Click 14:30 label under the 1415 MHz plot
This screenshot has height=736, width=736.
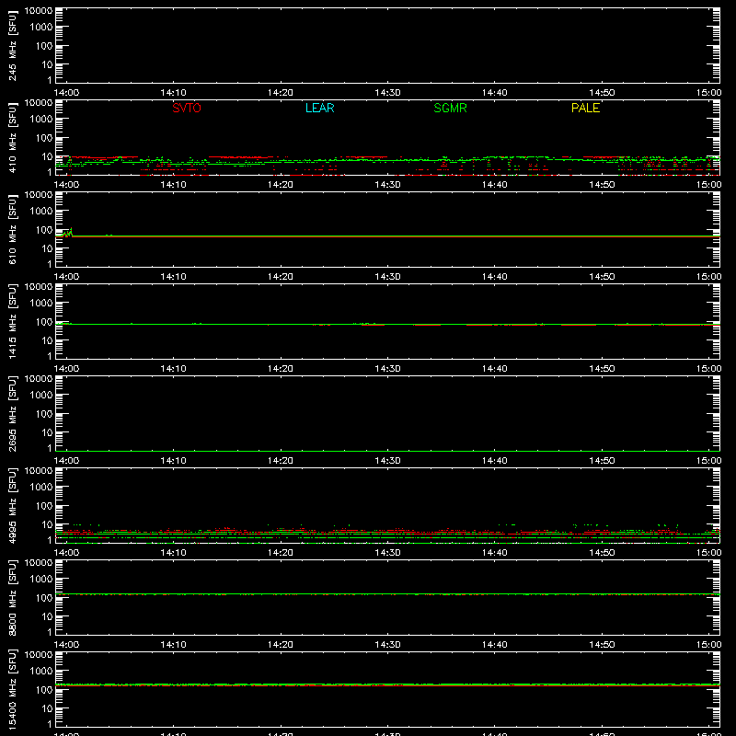click(387, 369)
